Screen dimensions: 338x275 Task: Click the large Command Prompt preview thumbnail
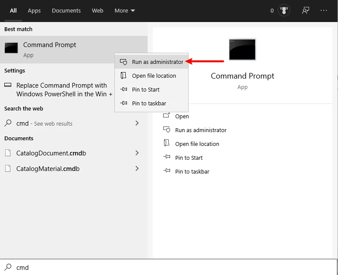click(242, 49)
